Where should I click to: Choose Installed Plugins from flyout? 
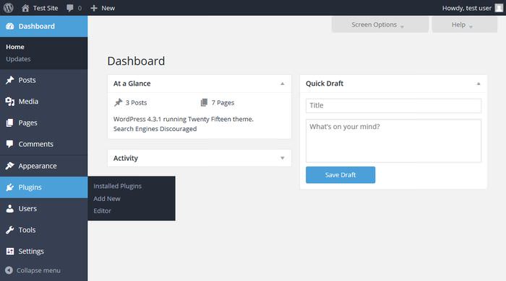coord(117,186)
